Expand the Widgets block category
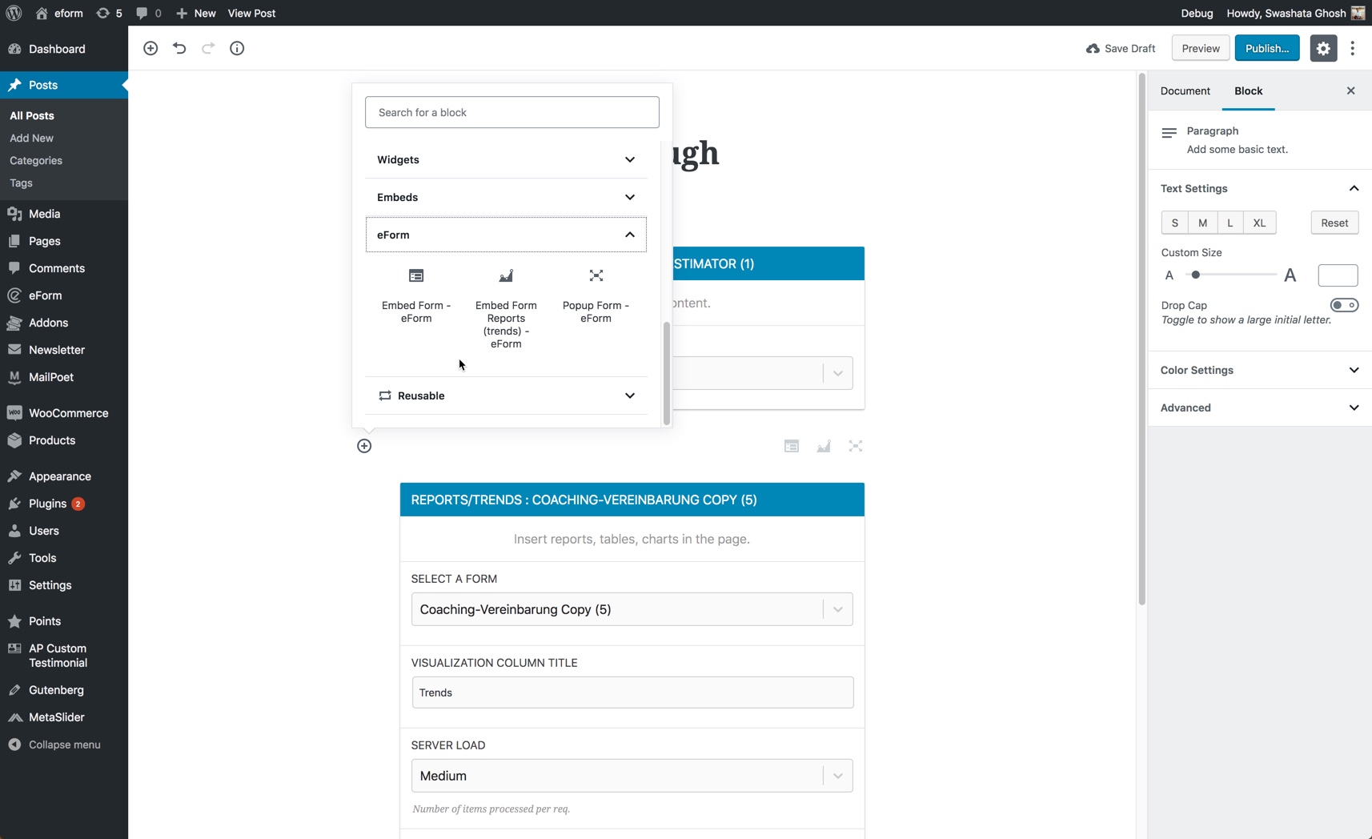This screenshot has height=839, width=1372. point(506,159)
